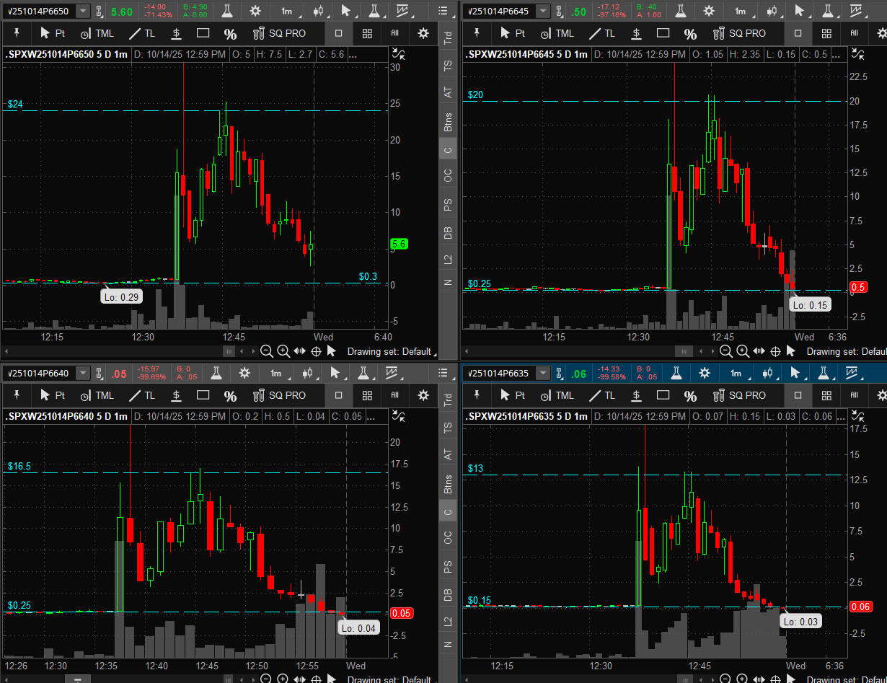Zoom in on the P6645 chart
Viewport: 887px width, 683px height.
point(743,351)
